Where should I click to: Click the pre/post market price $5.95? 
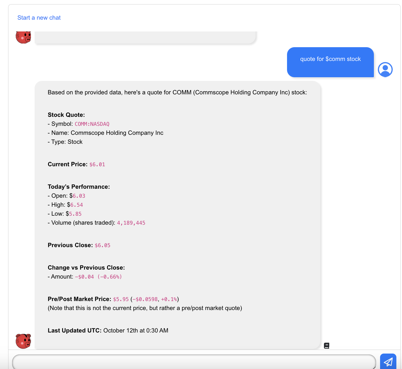121,299
